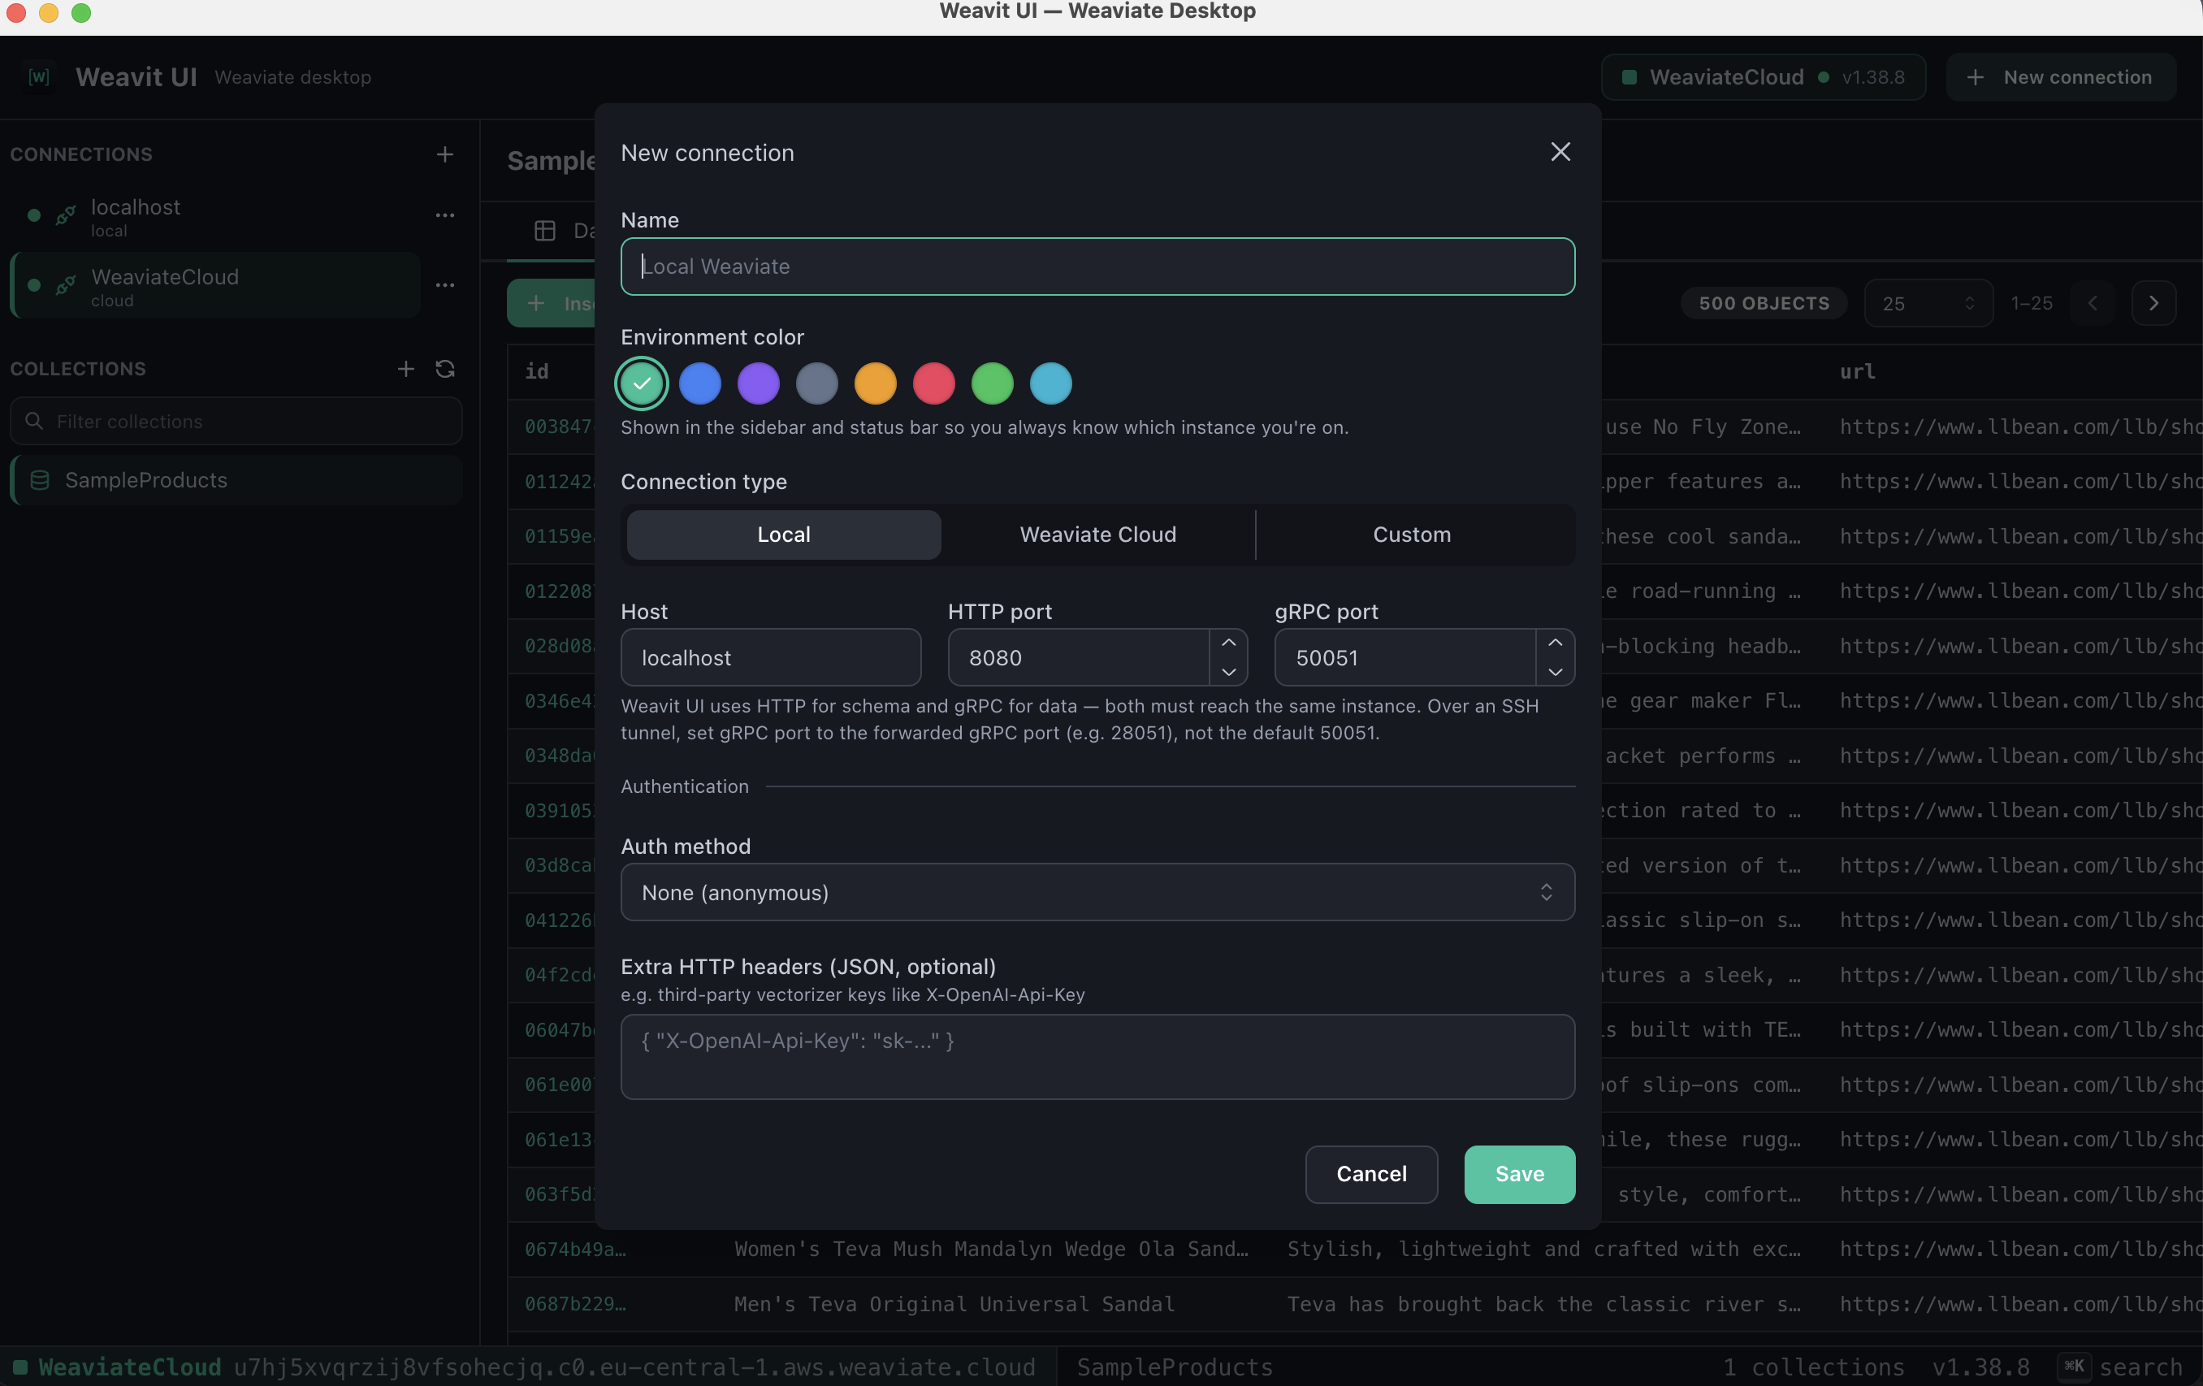Click the Weavit UI logo icon
Viewport: 2203px width, 1386px height.
tap(39, 77)
